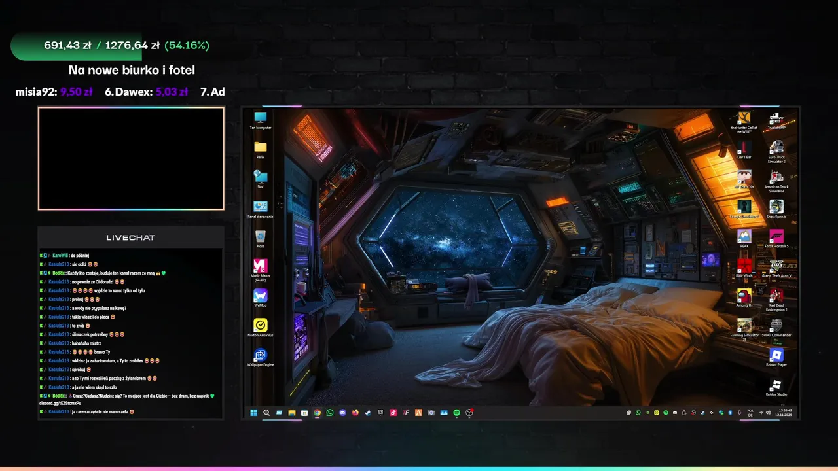Open Google Chrome from taskbar

point(317,413)
